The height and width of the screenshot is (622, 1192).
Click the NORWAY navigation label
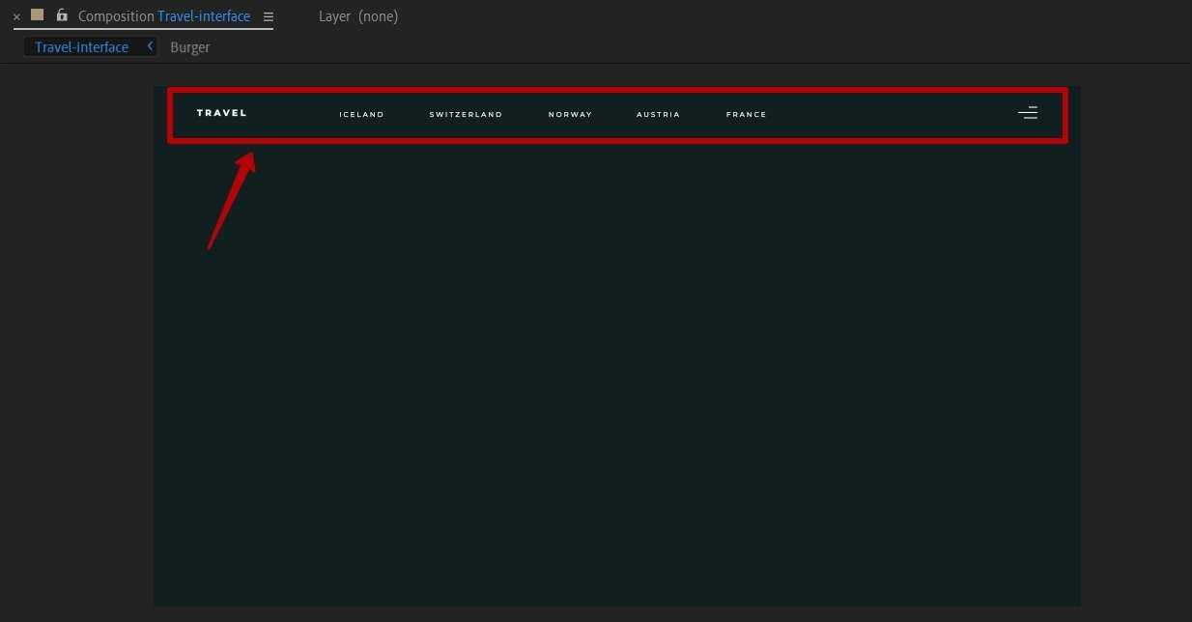[x=570, y=114]
